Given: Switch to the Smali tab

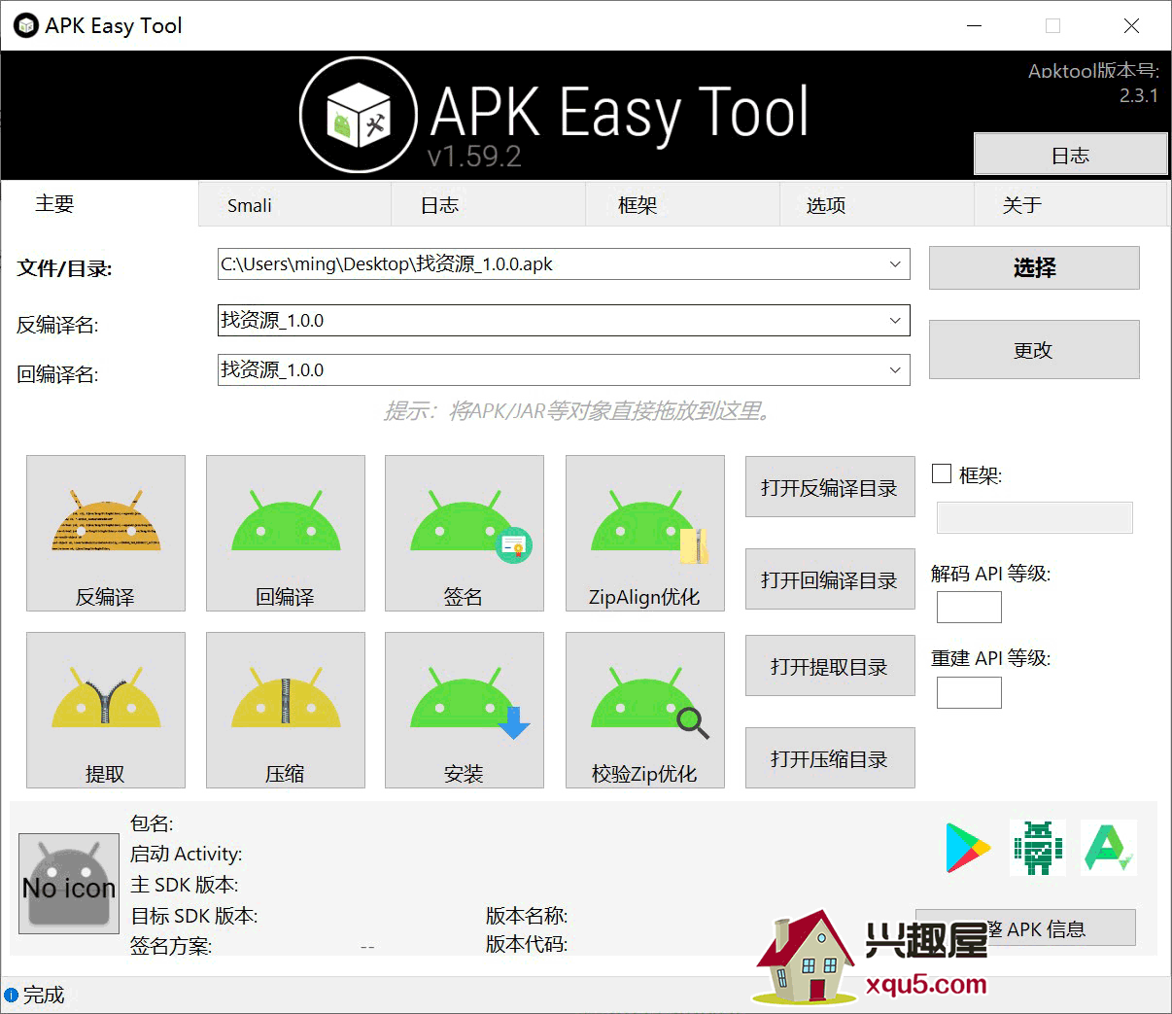Looking at the screenshot, I should (294, 205).
